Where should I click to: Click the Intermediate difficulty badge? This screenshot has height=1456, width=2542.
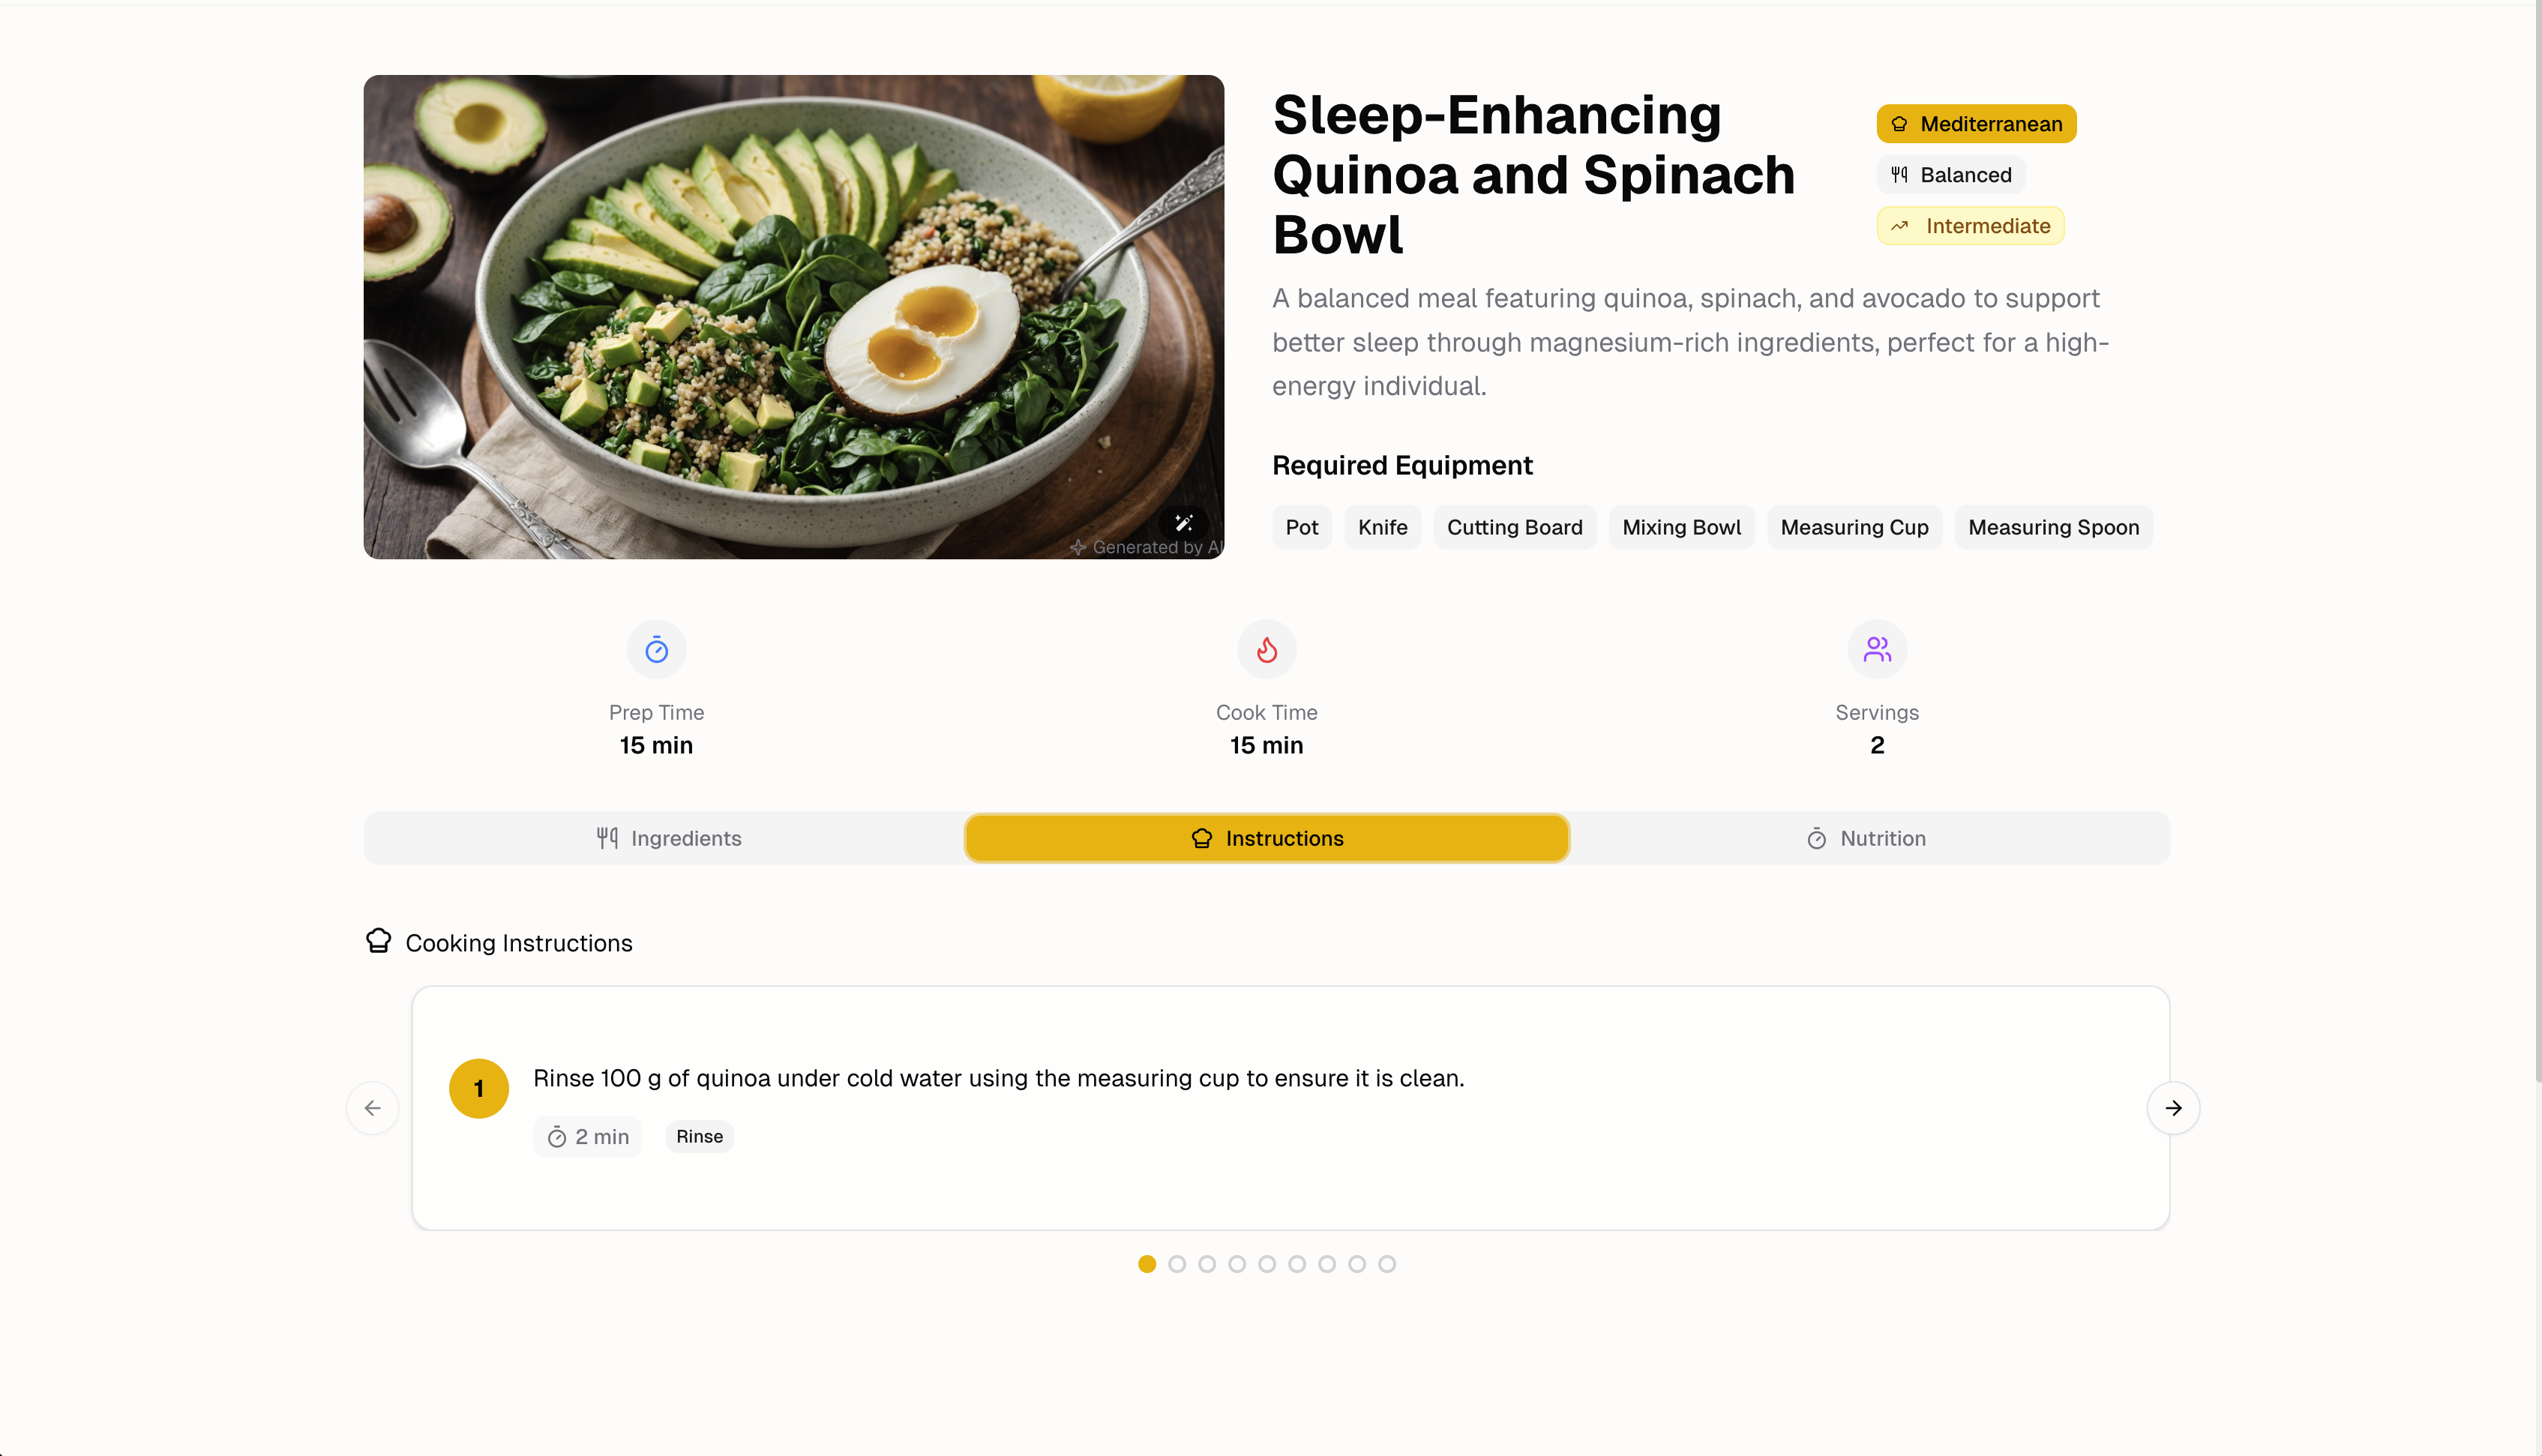[1970, 226]
